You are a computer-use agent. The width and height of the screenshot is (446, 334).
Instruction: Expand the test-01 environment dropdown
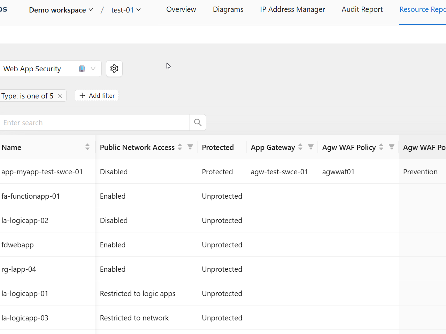point(126,10)
